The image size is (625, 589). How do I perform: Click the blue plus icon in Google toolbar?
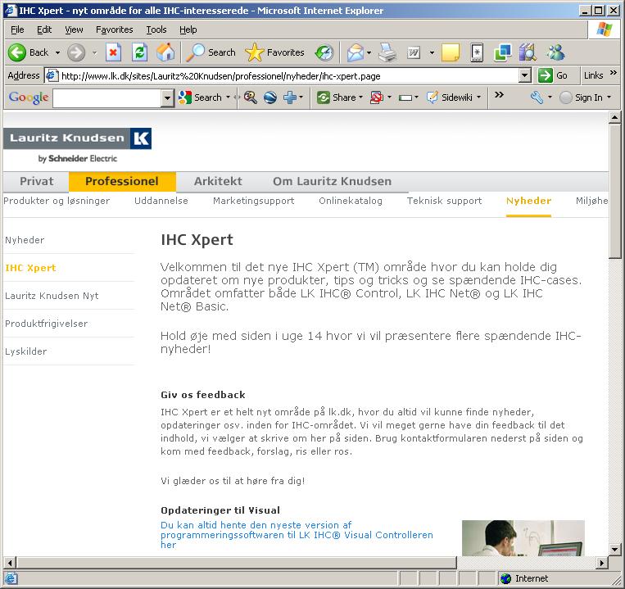[290, 97]
